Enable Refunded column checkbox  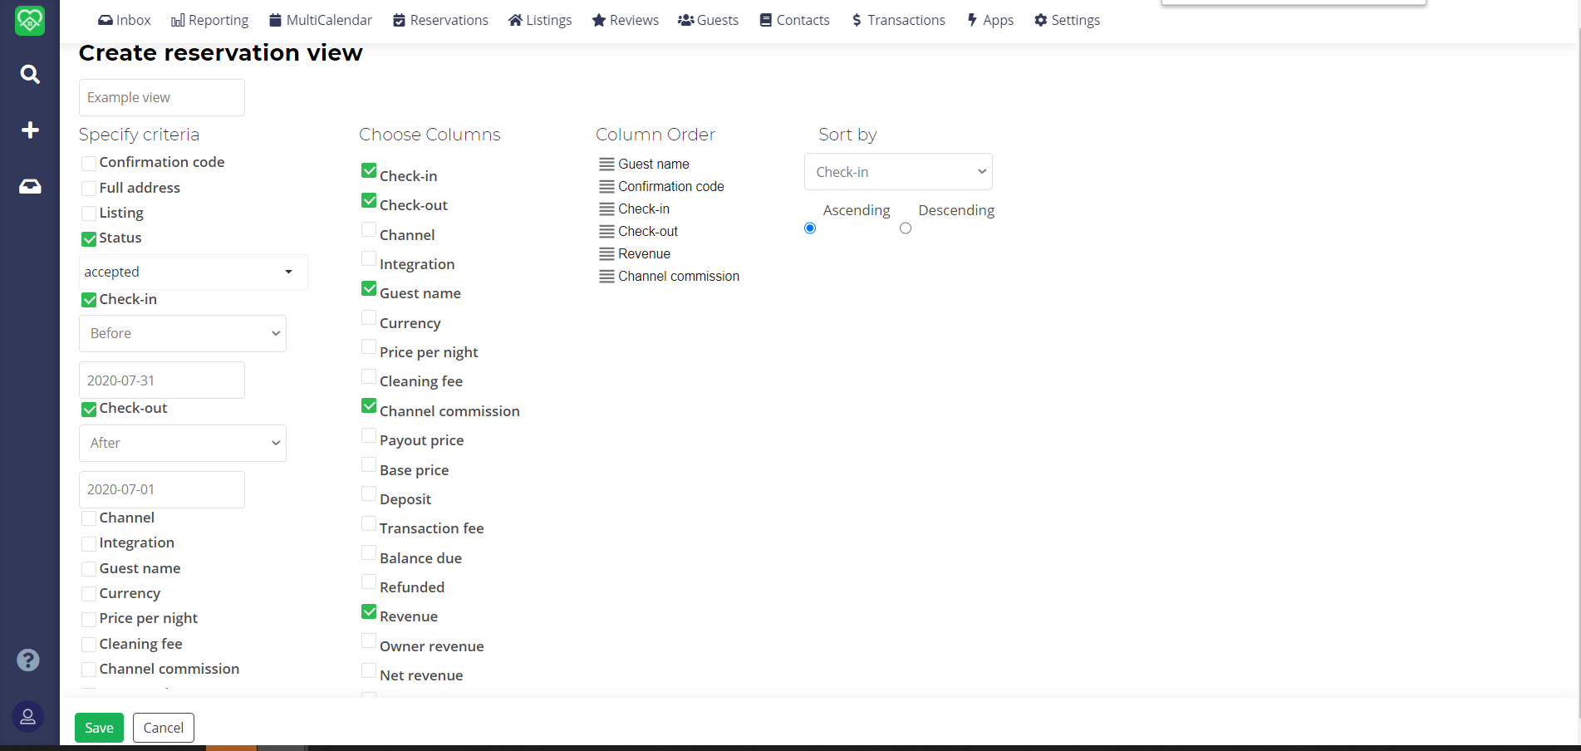(x=369, y=582)
